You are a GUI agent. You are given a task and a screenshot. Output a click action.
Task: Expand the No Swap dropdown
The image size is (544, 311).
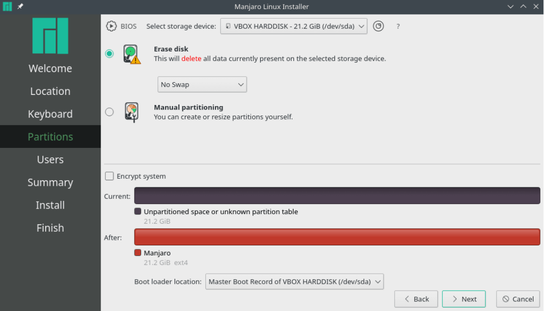202,85
